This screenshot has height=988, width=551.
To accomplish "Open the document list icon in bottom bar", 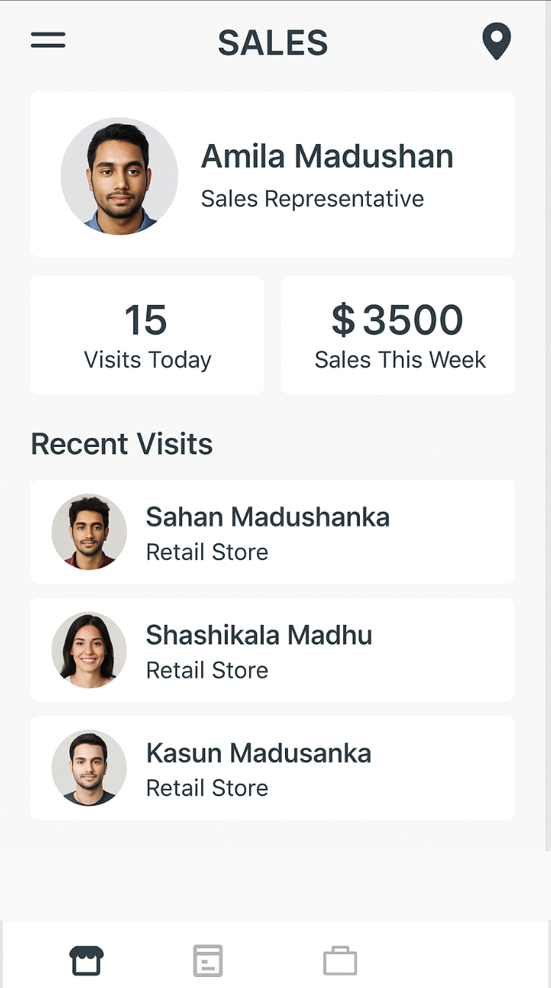I will 208,960.
